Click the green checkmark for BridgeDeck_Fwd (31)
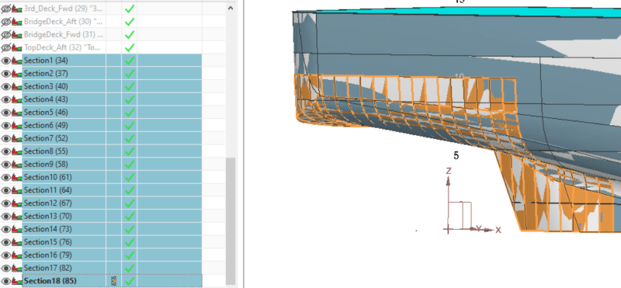This screenshot has height=288, width=621. tap(130, 35)
